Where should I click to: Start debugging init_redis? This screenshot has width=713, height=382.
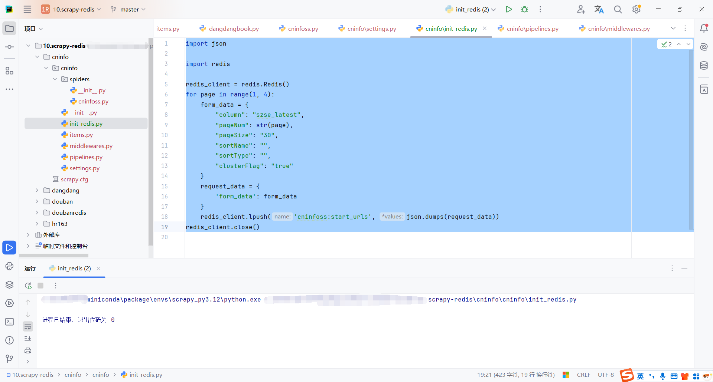524,9
